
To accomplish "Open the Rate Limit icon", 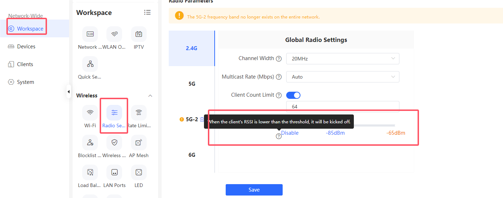I will [139, 113].
